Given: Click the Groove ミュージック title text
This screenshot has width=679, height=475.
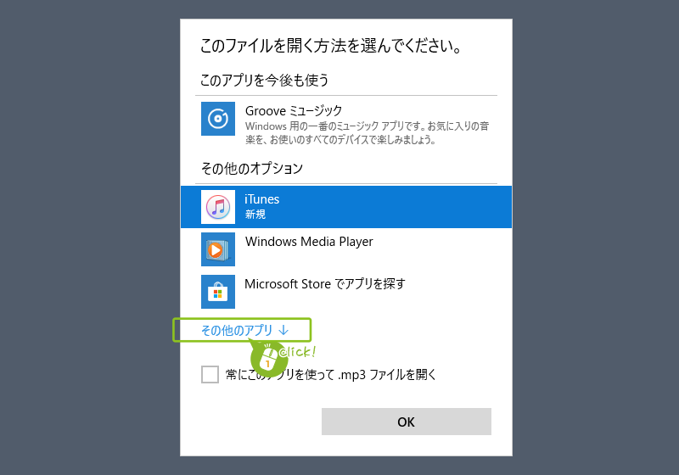Looking at the screenshot, I should (294, 111).
